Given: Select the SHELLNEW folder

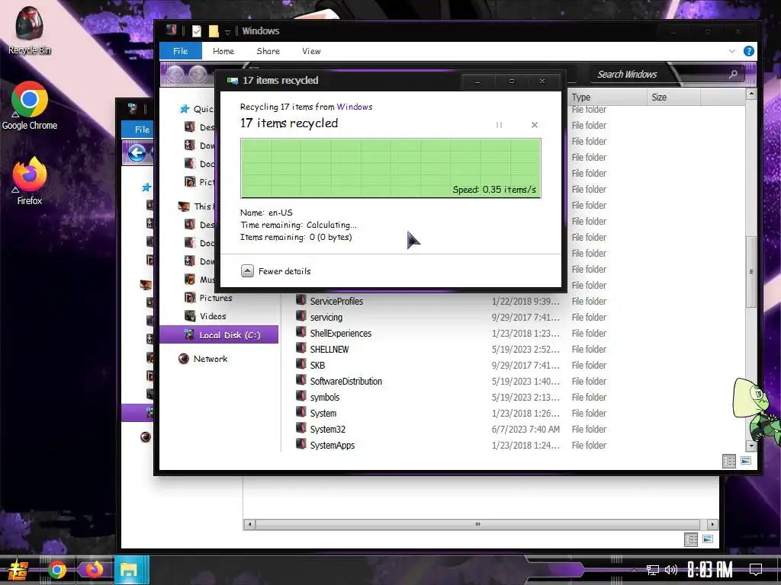Looking at the screenshot, I should click(x=329, y=349).
